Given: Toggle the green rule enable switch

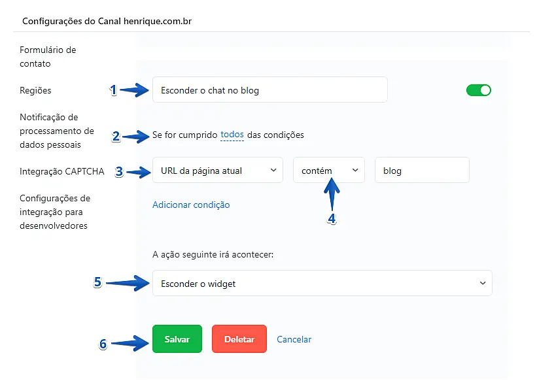Looking at the screenshot, I should pos(478,90).
